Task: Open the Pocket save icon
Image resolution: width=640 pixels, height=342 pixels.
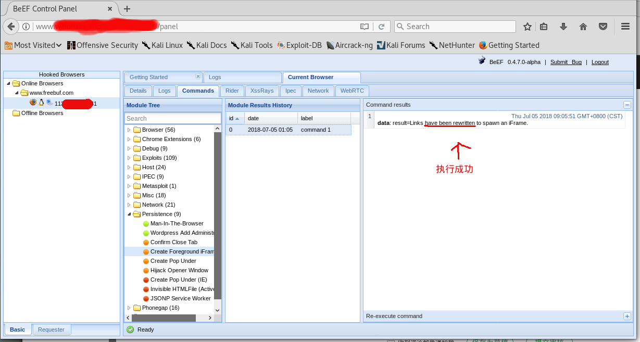Action: (x=603, y=27)
